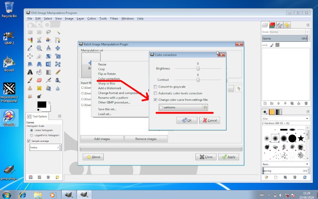Select the Pencil tool
The width and height of the screenshot is (318, 199).
point(58,72)
